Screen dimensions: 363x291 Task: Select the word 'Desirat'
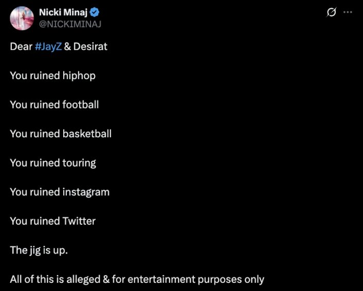click(x=90, y=47)
